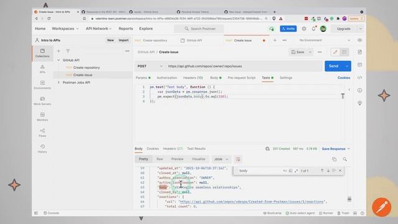Open the environment quick look eye icon

[359, 40]
